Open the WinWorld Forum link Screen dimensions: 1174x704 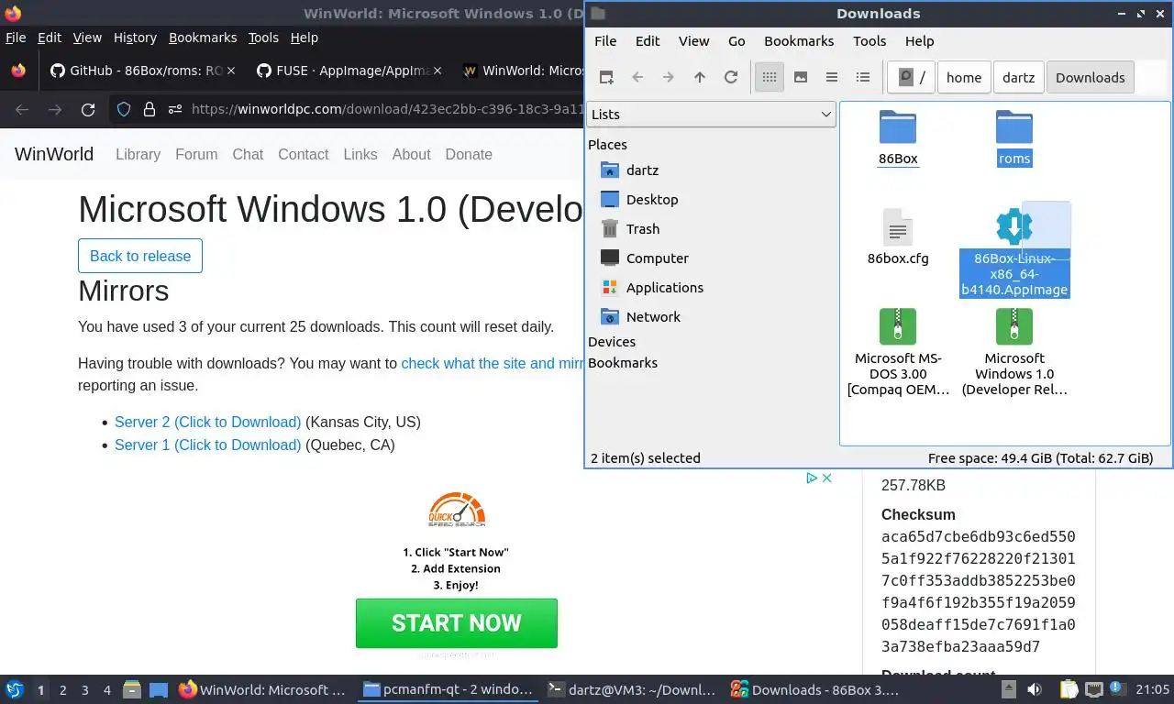click(196, 154)
